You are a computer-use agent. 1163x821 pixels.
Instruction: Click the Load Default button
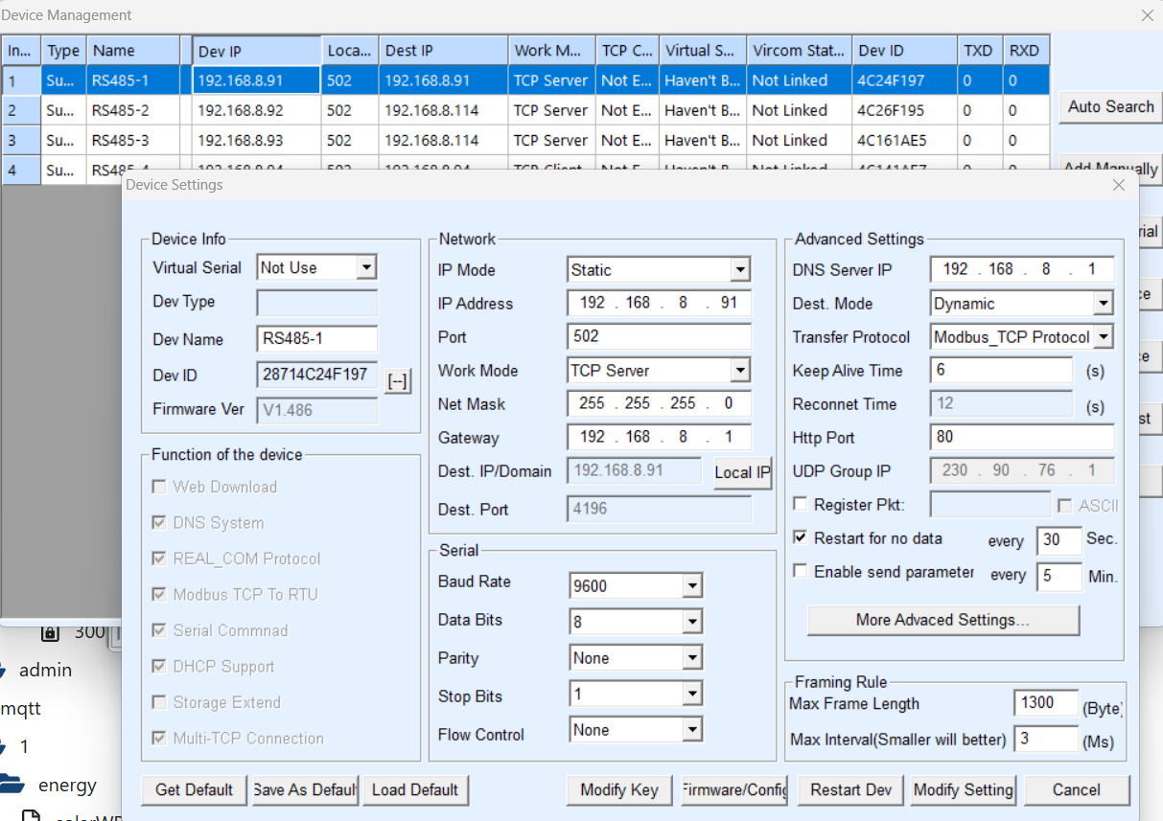click(415, 790)
